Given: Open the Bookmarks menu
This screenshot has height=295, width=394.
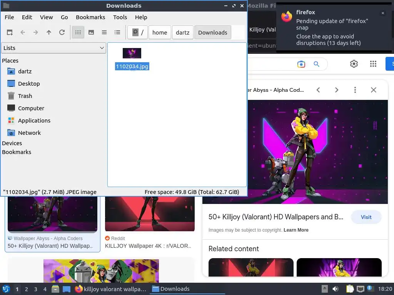Looking at the screenshot, I should click(x=90, y=17).
